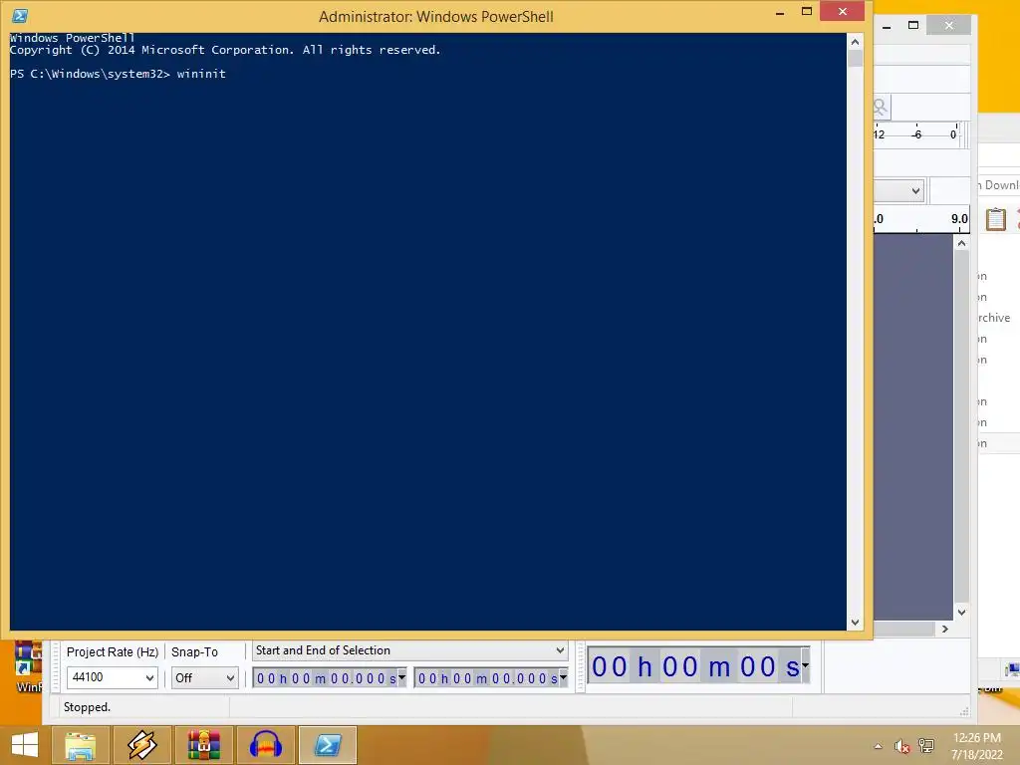Open File Explorer from the taskbar
1020x765 pixels.
tap(80, 745)
